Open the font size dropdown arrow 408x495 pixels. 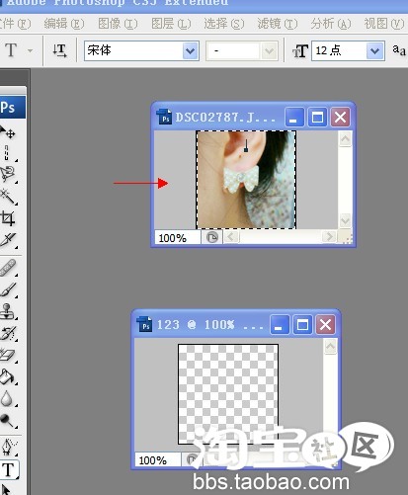(x=374, y=51)
